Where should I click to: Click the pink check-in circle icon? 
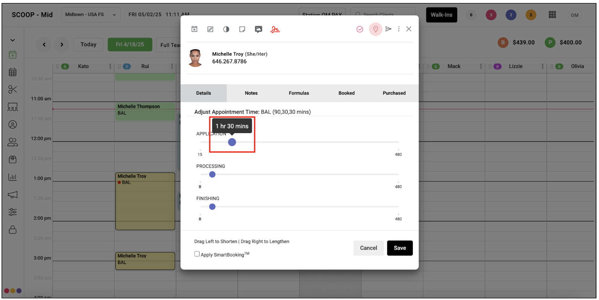point(360,29)
